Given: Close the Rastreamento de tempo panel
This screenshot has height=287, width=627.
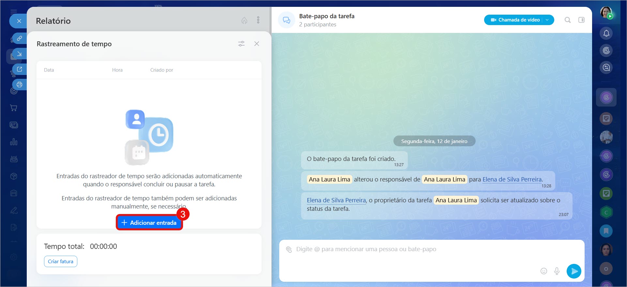Looking at the screenshot, I should [257, 44].
